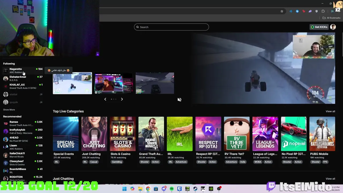Viewport: 343px width, 193px height.
Task: Open the purple ghost extension icon
Action: pos(310,11)
